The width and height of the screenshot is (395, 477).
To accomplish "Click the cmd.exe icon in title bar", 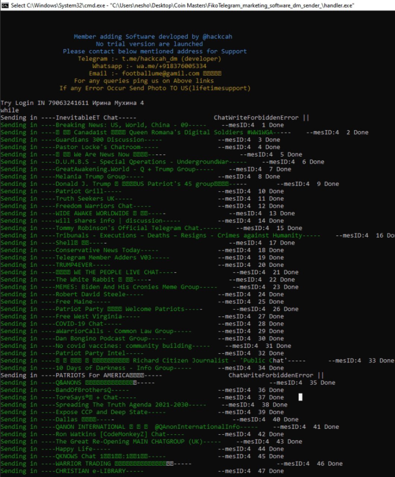I will 5,5.
